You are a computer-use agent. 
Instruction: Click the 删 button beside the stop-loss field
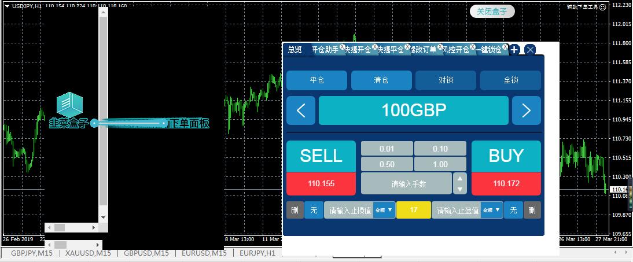click(295, 210)
